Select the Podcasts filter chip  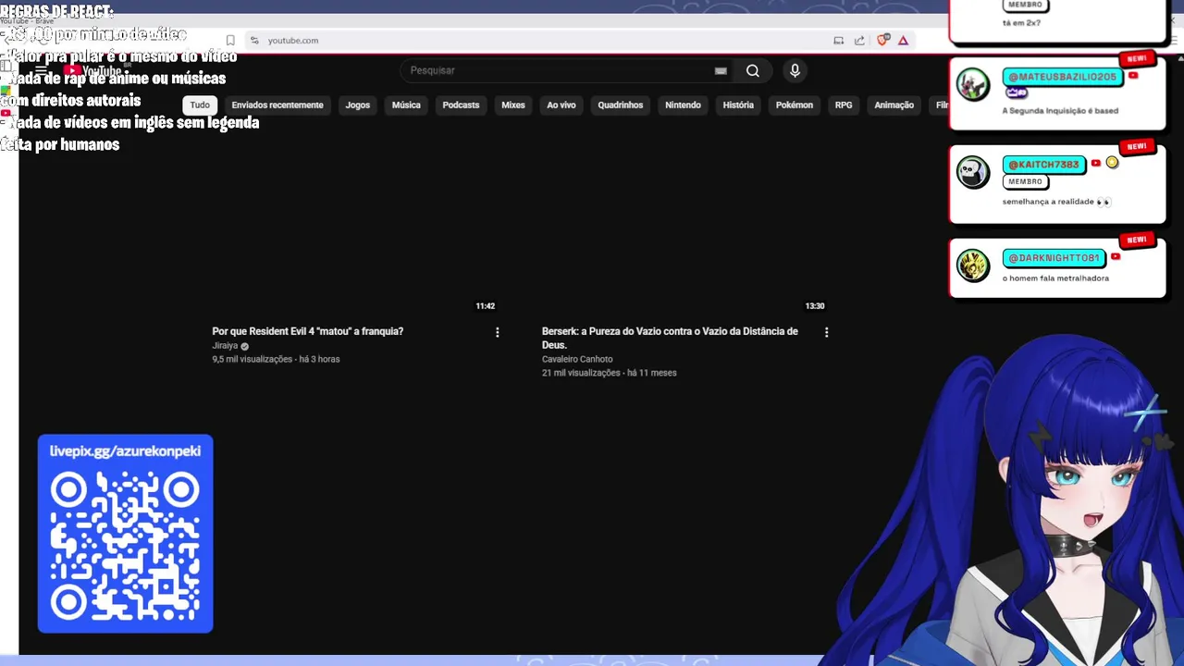point(461,105)
